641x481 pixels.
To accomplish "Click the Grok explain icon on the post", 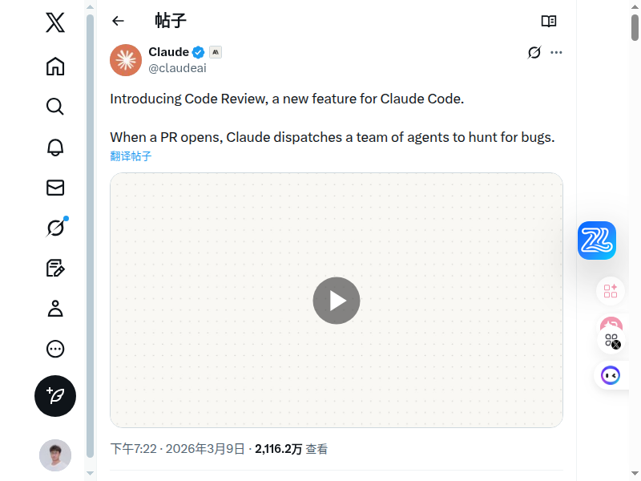I will pyautogui.click(x=534, y=53).
